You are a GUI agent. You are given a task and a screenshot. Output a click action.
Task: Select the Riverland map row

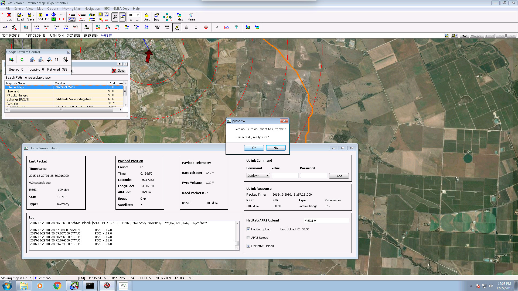(x=64, y=91)
